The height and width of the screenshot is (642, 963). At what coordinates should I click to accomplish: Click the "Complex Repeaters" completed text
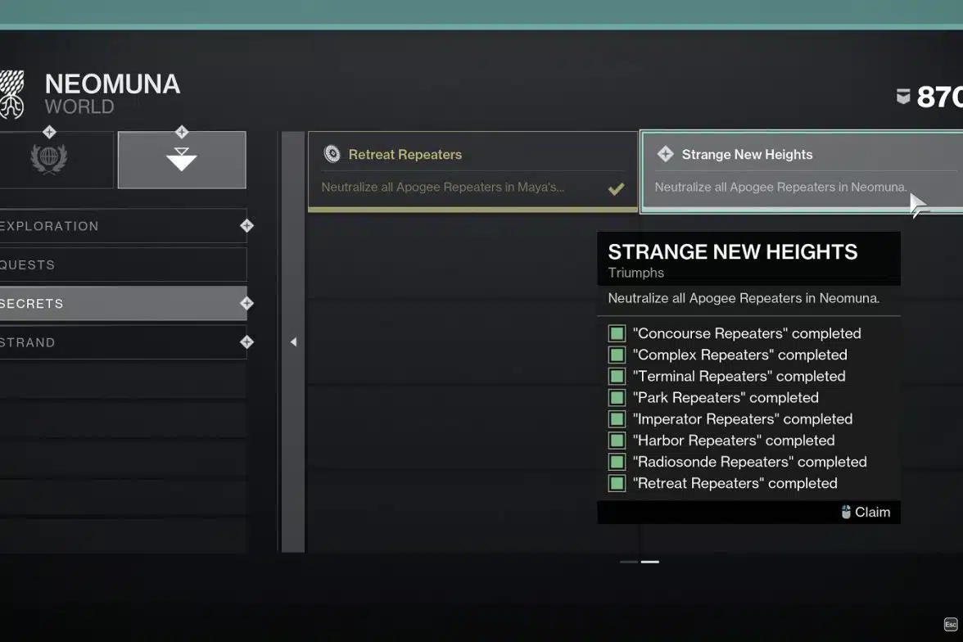740,355
